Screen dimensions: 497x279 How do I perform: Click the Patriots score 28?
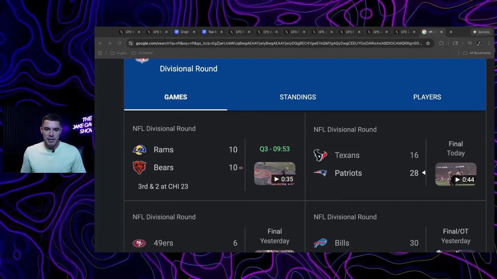pos(414,173)
